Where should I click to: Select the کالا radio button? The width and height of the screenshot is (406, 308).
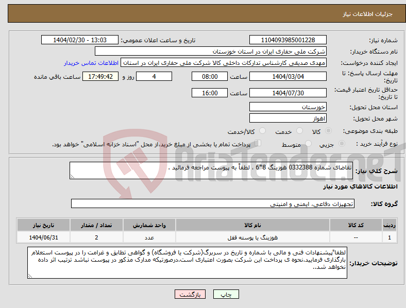click(x=328, y=131)
